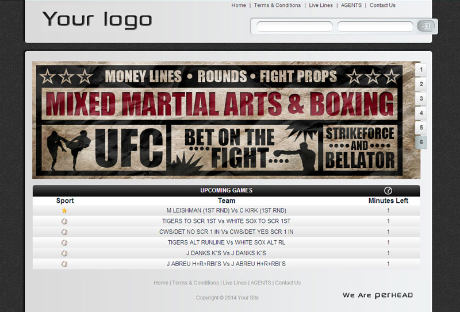
Task: Open AGENTS in top navigation
Action: (351, 5)
